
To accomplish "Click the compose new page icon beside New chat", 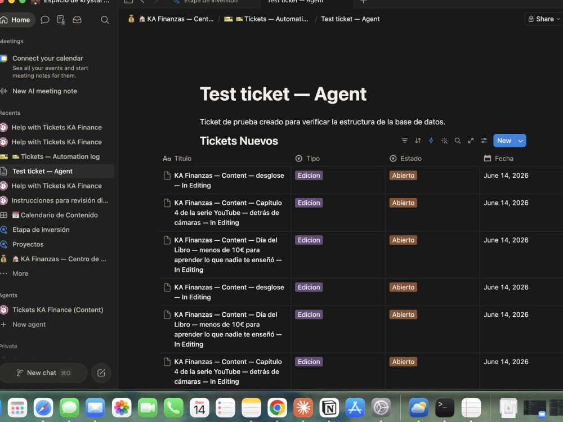I will click(101, 373).
